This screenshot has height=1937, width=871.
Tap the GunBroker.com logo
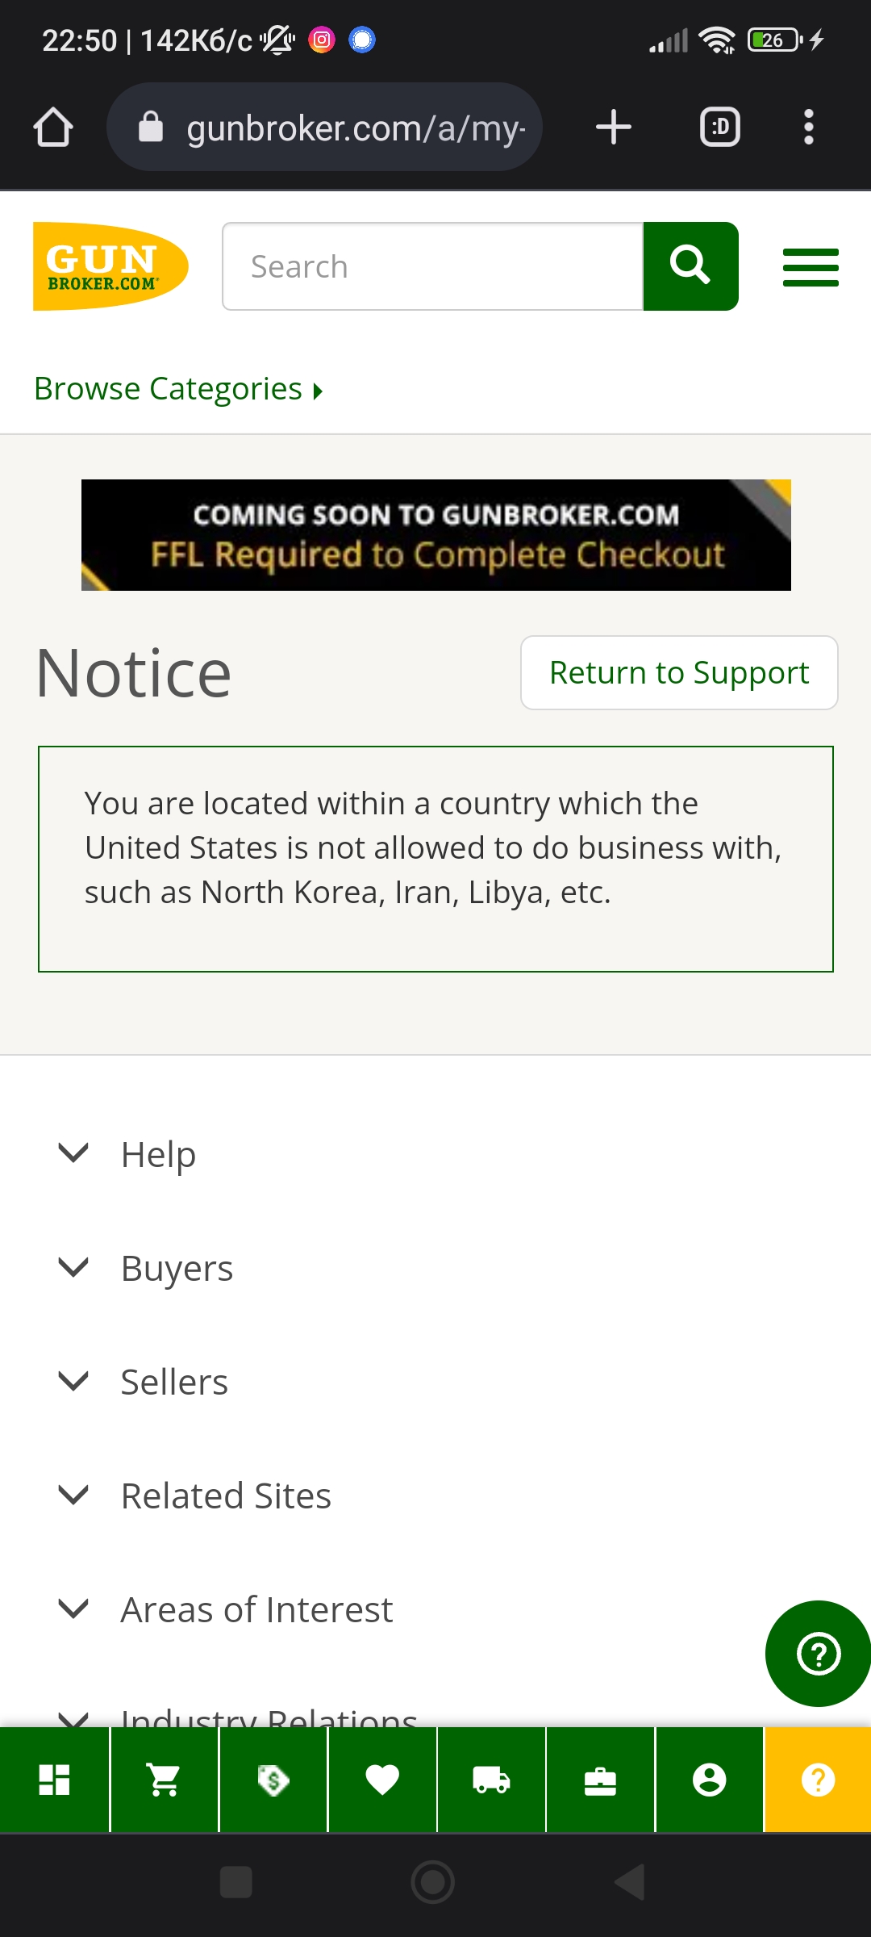point(110,266)
